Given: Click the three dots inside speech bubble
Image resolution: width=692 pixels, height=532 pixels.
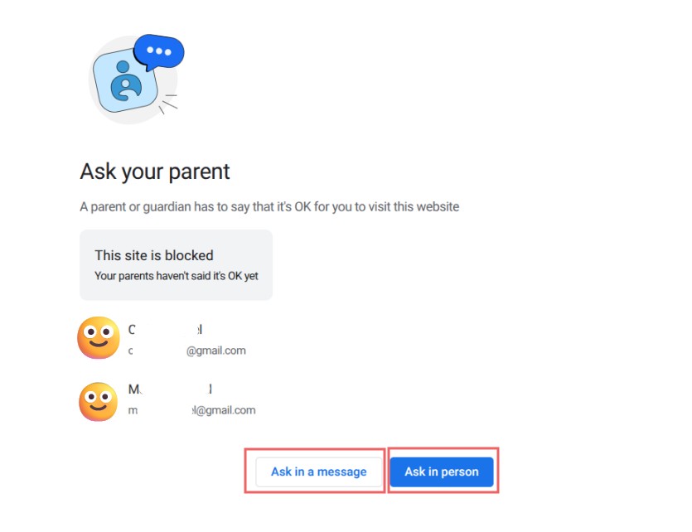Looking at the screenshot, I should (159, 51).
